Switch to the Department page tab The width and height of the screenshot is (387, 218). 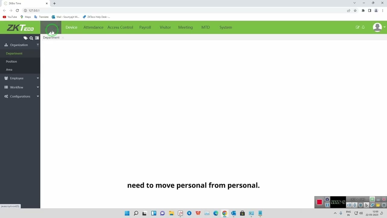[51, 38]
